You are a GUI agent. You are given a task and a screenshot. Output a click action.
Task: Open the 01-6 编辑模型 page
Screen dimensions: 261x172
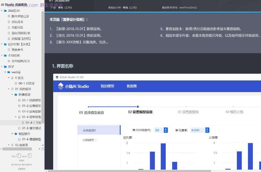click(x=31, y=139)
